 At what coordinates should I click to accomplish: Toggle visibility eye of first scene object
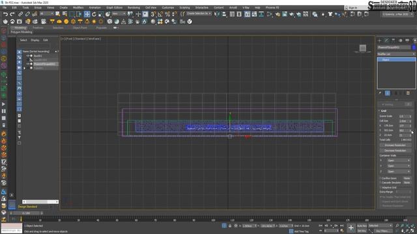[27, 56]
